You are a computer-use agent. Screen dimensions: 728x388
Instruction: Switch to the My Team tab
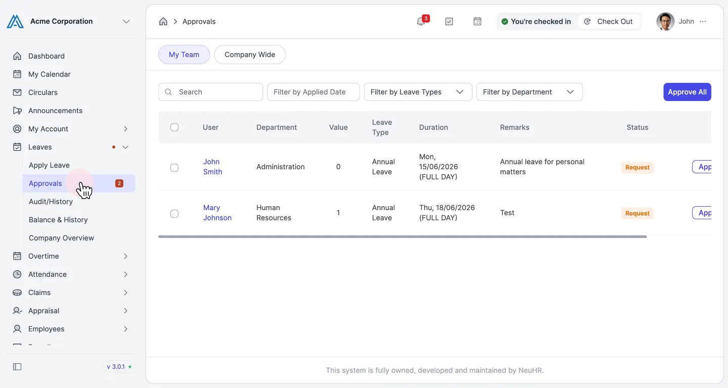point(184,55)
